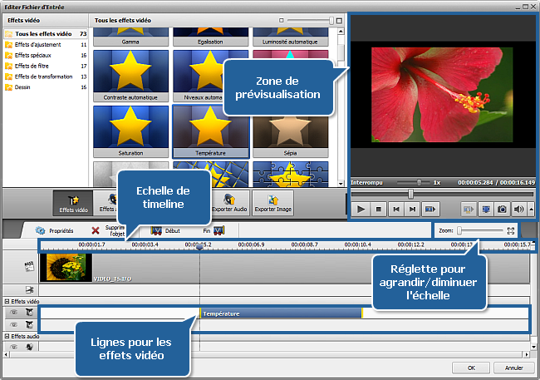Collapse the Effets vidéo timeline section
Screen dimensions: 540x380
(x=7, y=301)
